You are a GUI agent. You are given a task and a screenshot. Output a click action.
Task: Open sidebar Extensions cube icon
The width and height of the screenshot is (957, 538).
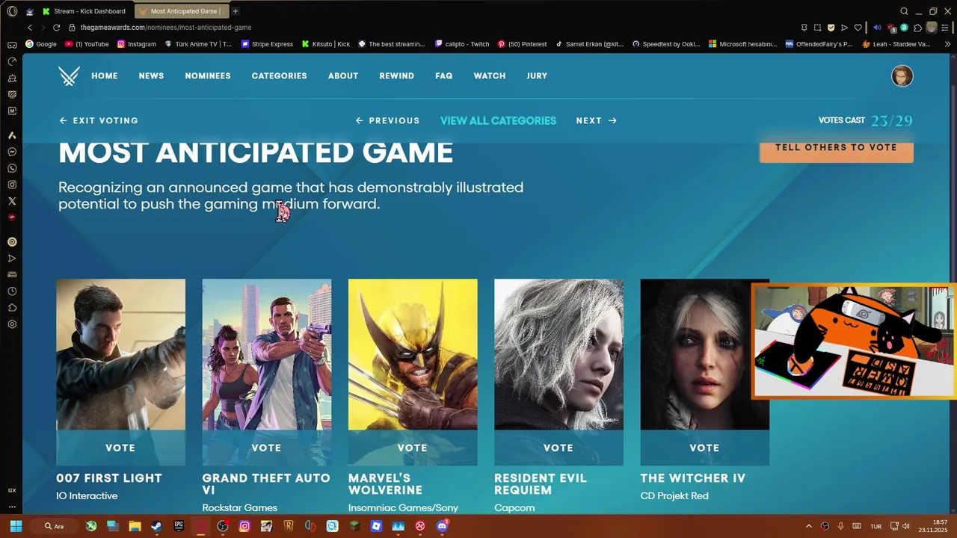(x=12, y=308)
